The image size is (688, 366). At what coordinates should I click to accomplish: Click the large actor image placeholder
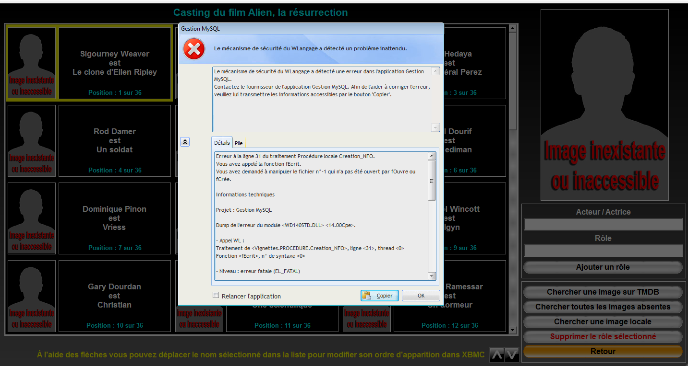click(604, 104)
